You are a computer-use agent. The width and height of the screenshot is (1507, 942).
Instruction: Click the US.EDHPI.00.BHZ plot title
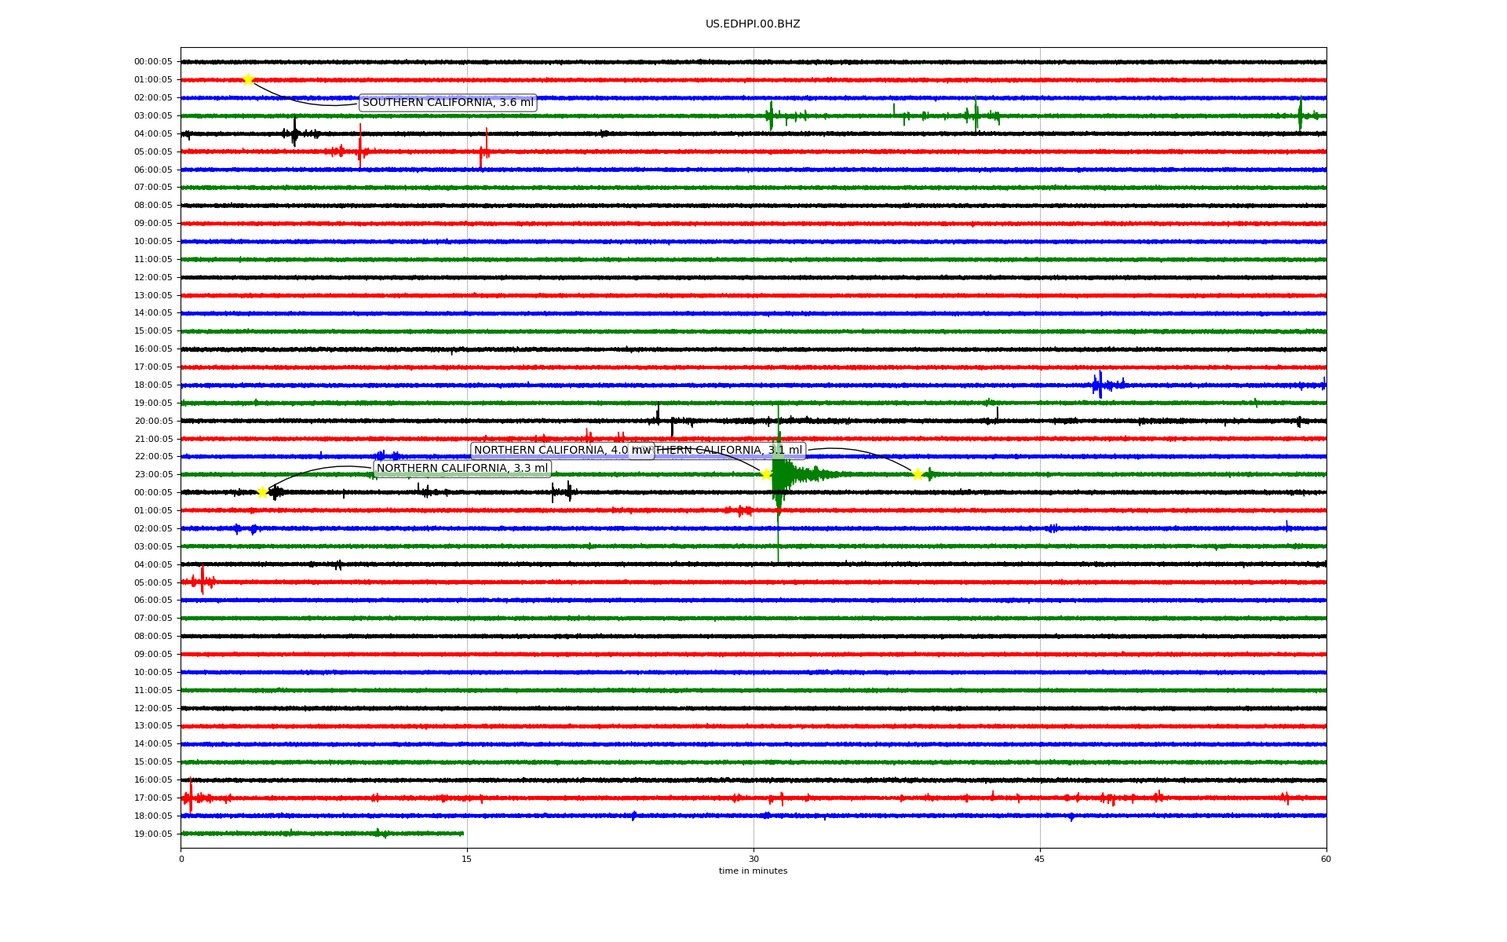(x=753, y=24)
